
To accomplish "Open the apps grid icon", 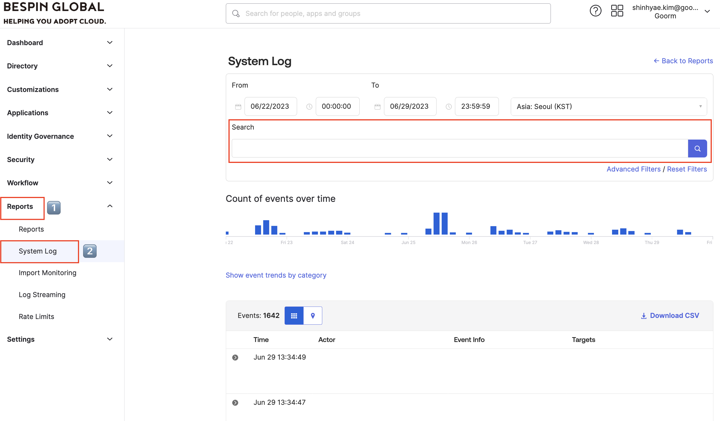I will point(617,11).
